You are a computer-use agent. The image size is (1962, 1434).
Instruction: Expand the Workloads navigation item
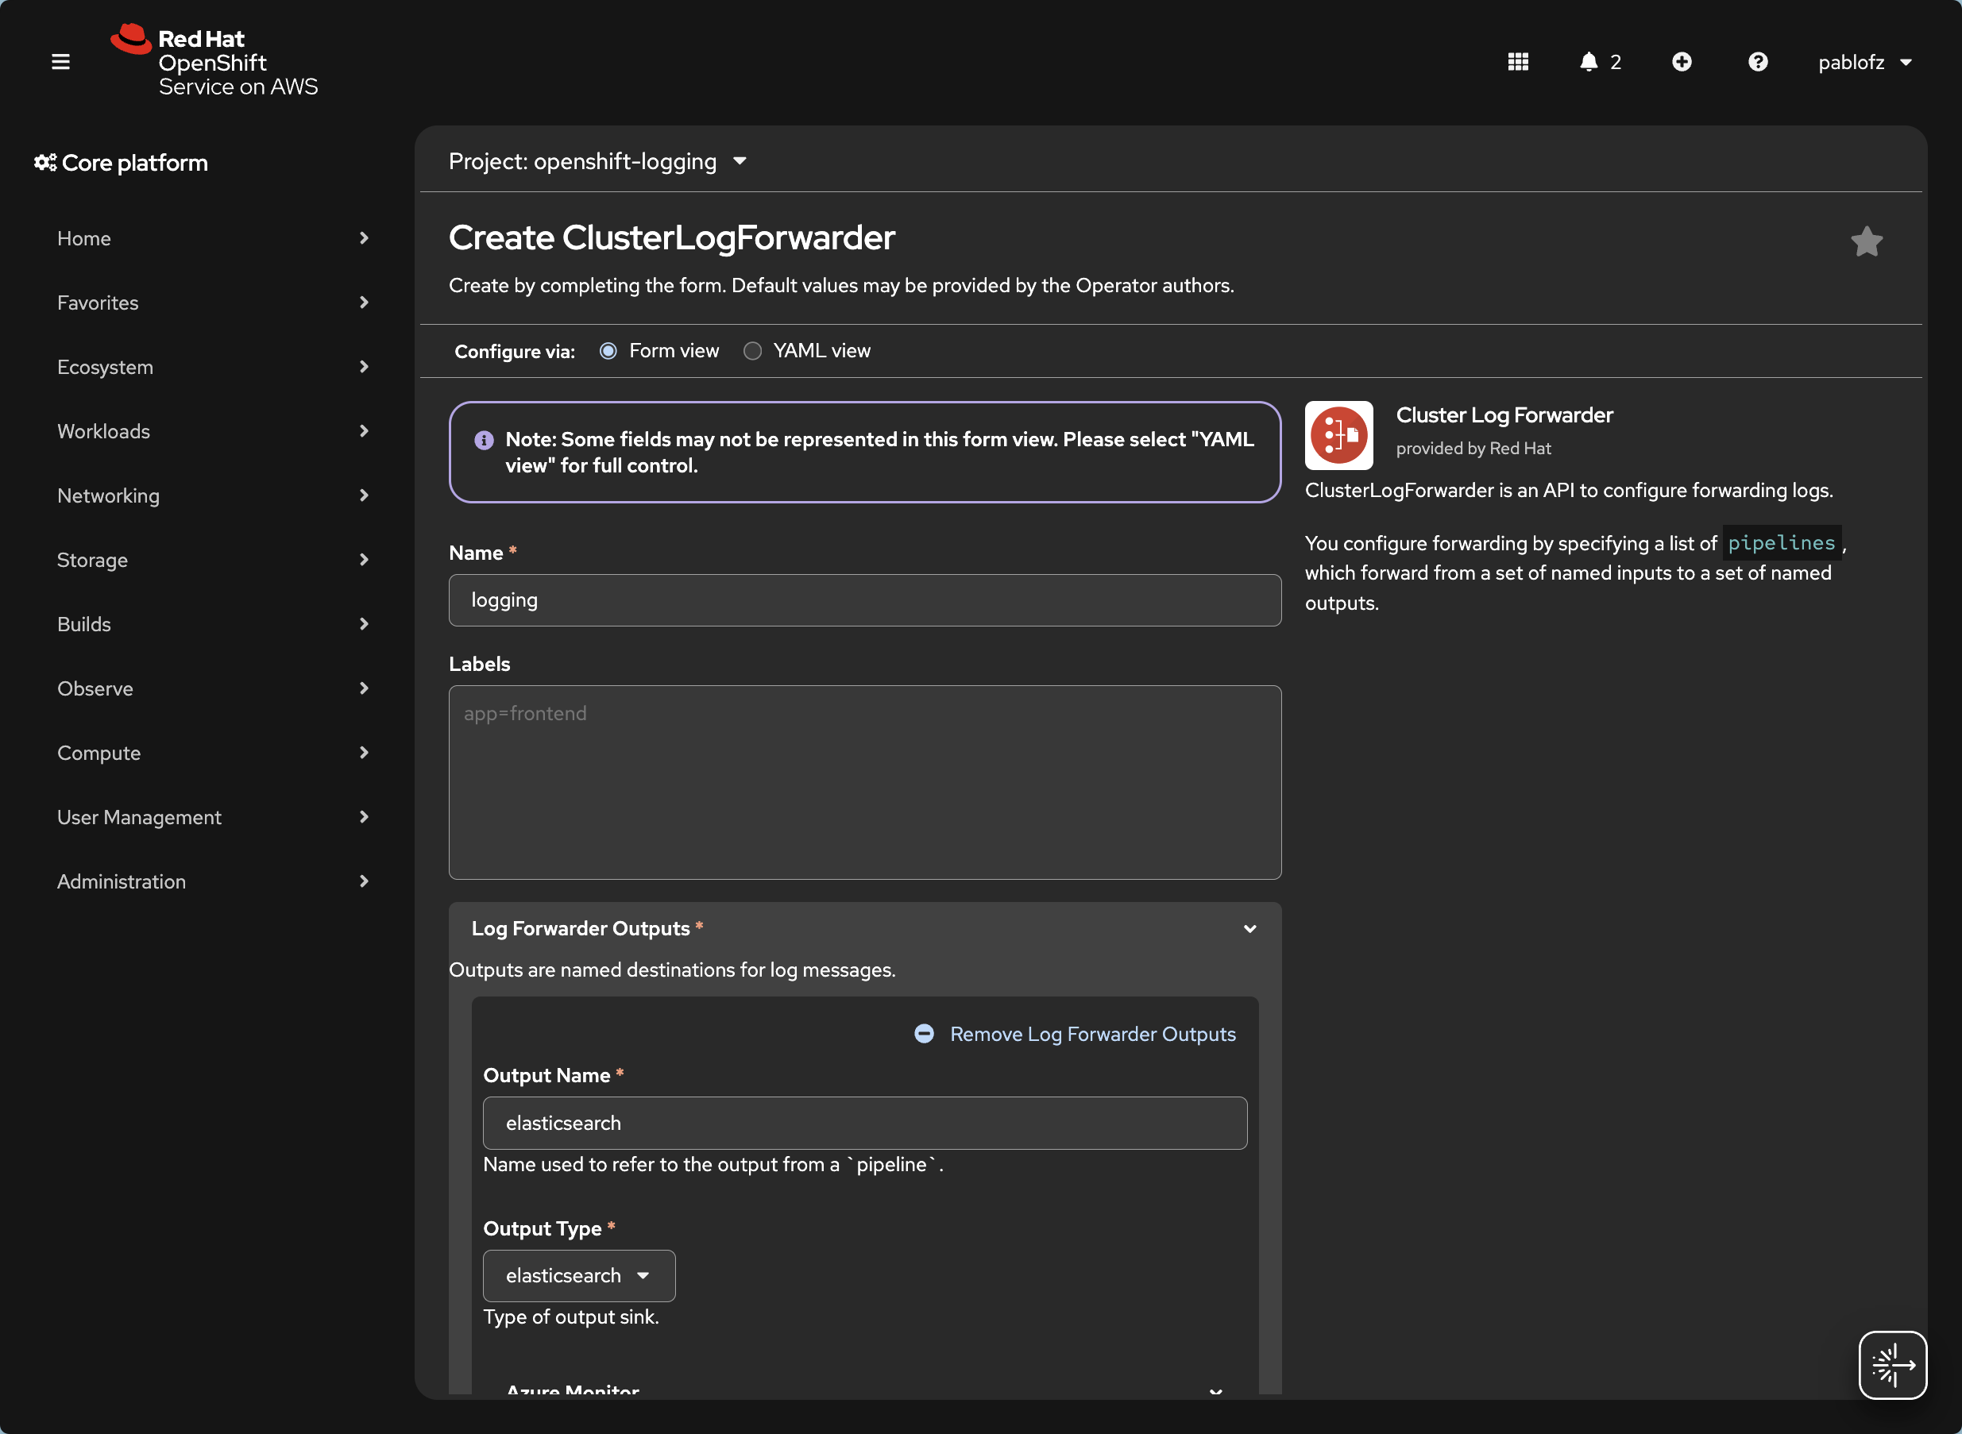coord(213,431)
